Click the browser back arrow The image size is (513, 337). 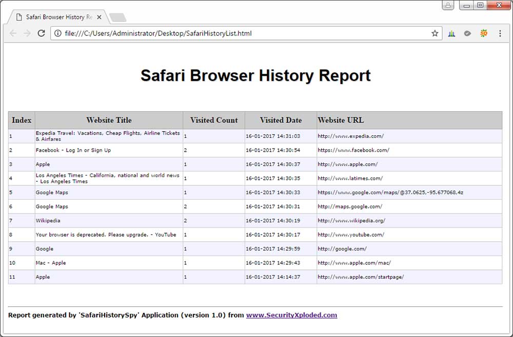click(13, 33)
